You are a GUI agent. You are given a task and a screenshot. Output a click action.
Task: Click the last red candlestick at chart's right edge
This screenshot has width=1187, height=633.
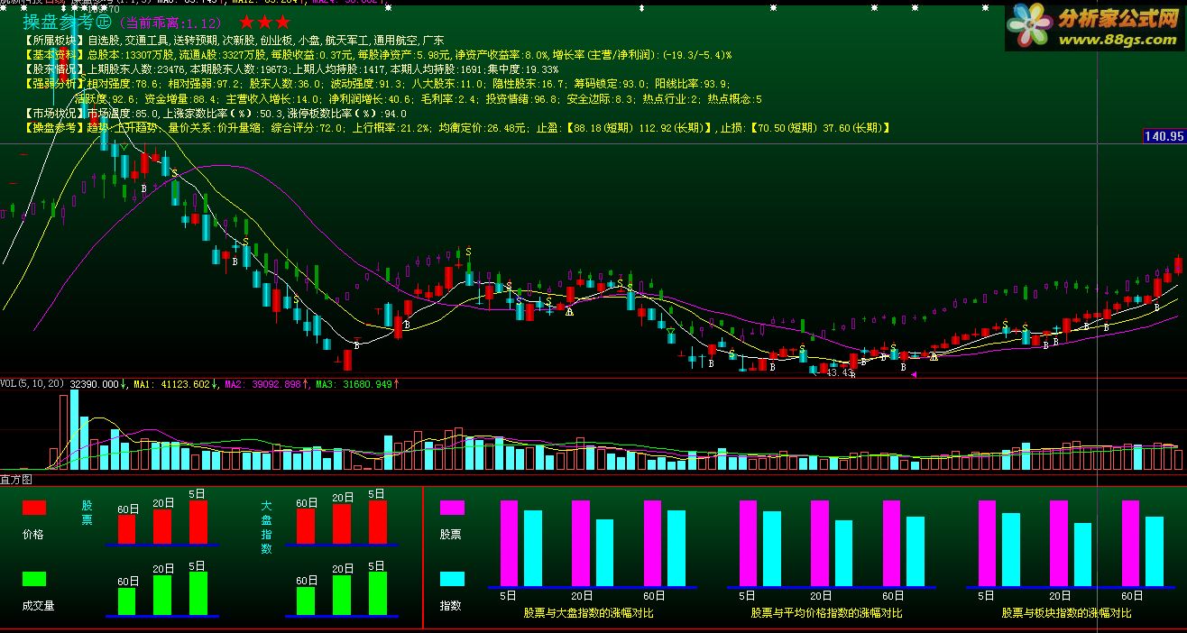click(x=1178, y=265)
